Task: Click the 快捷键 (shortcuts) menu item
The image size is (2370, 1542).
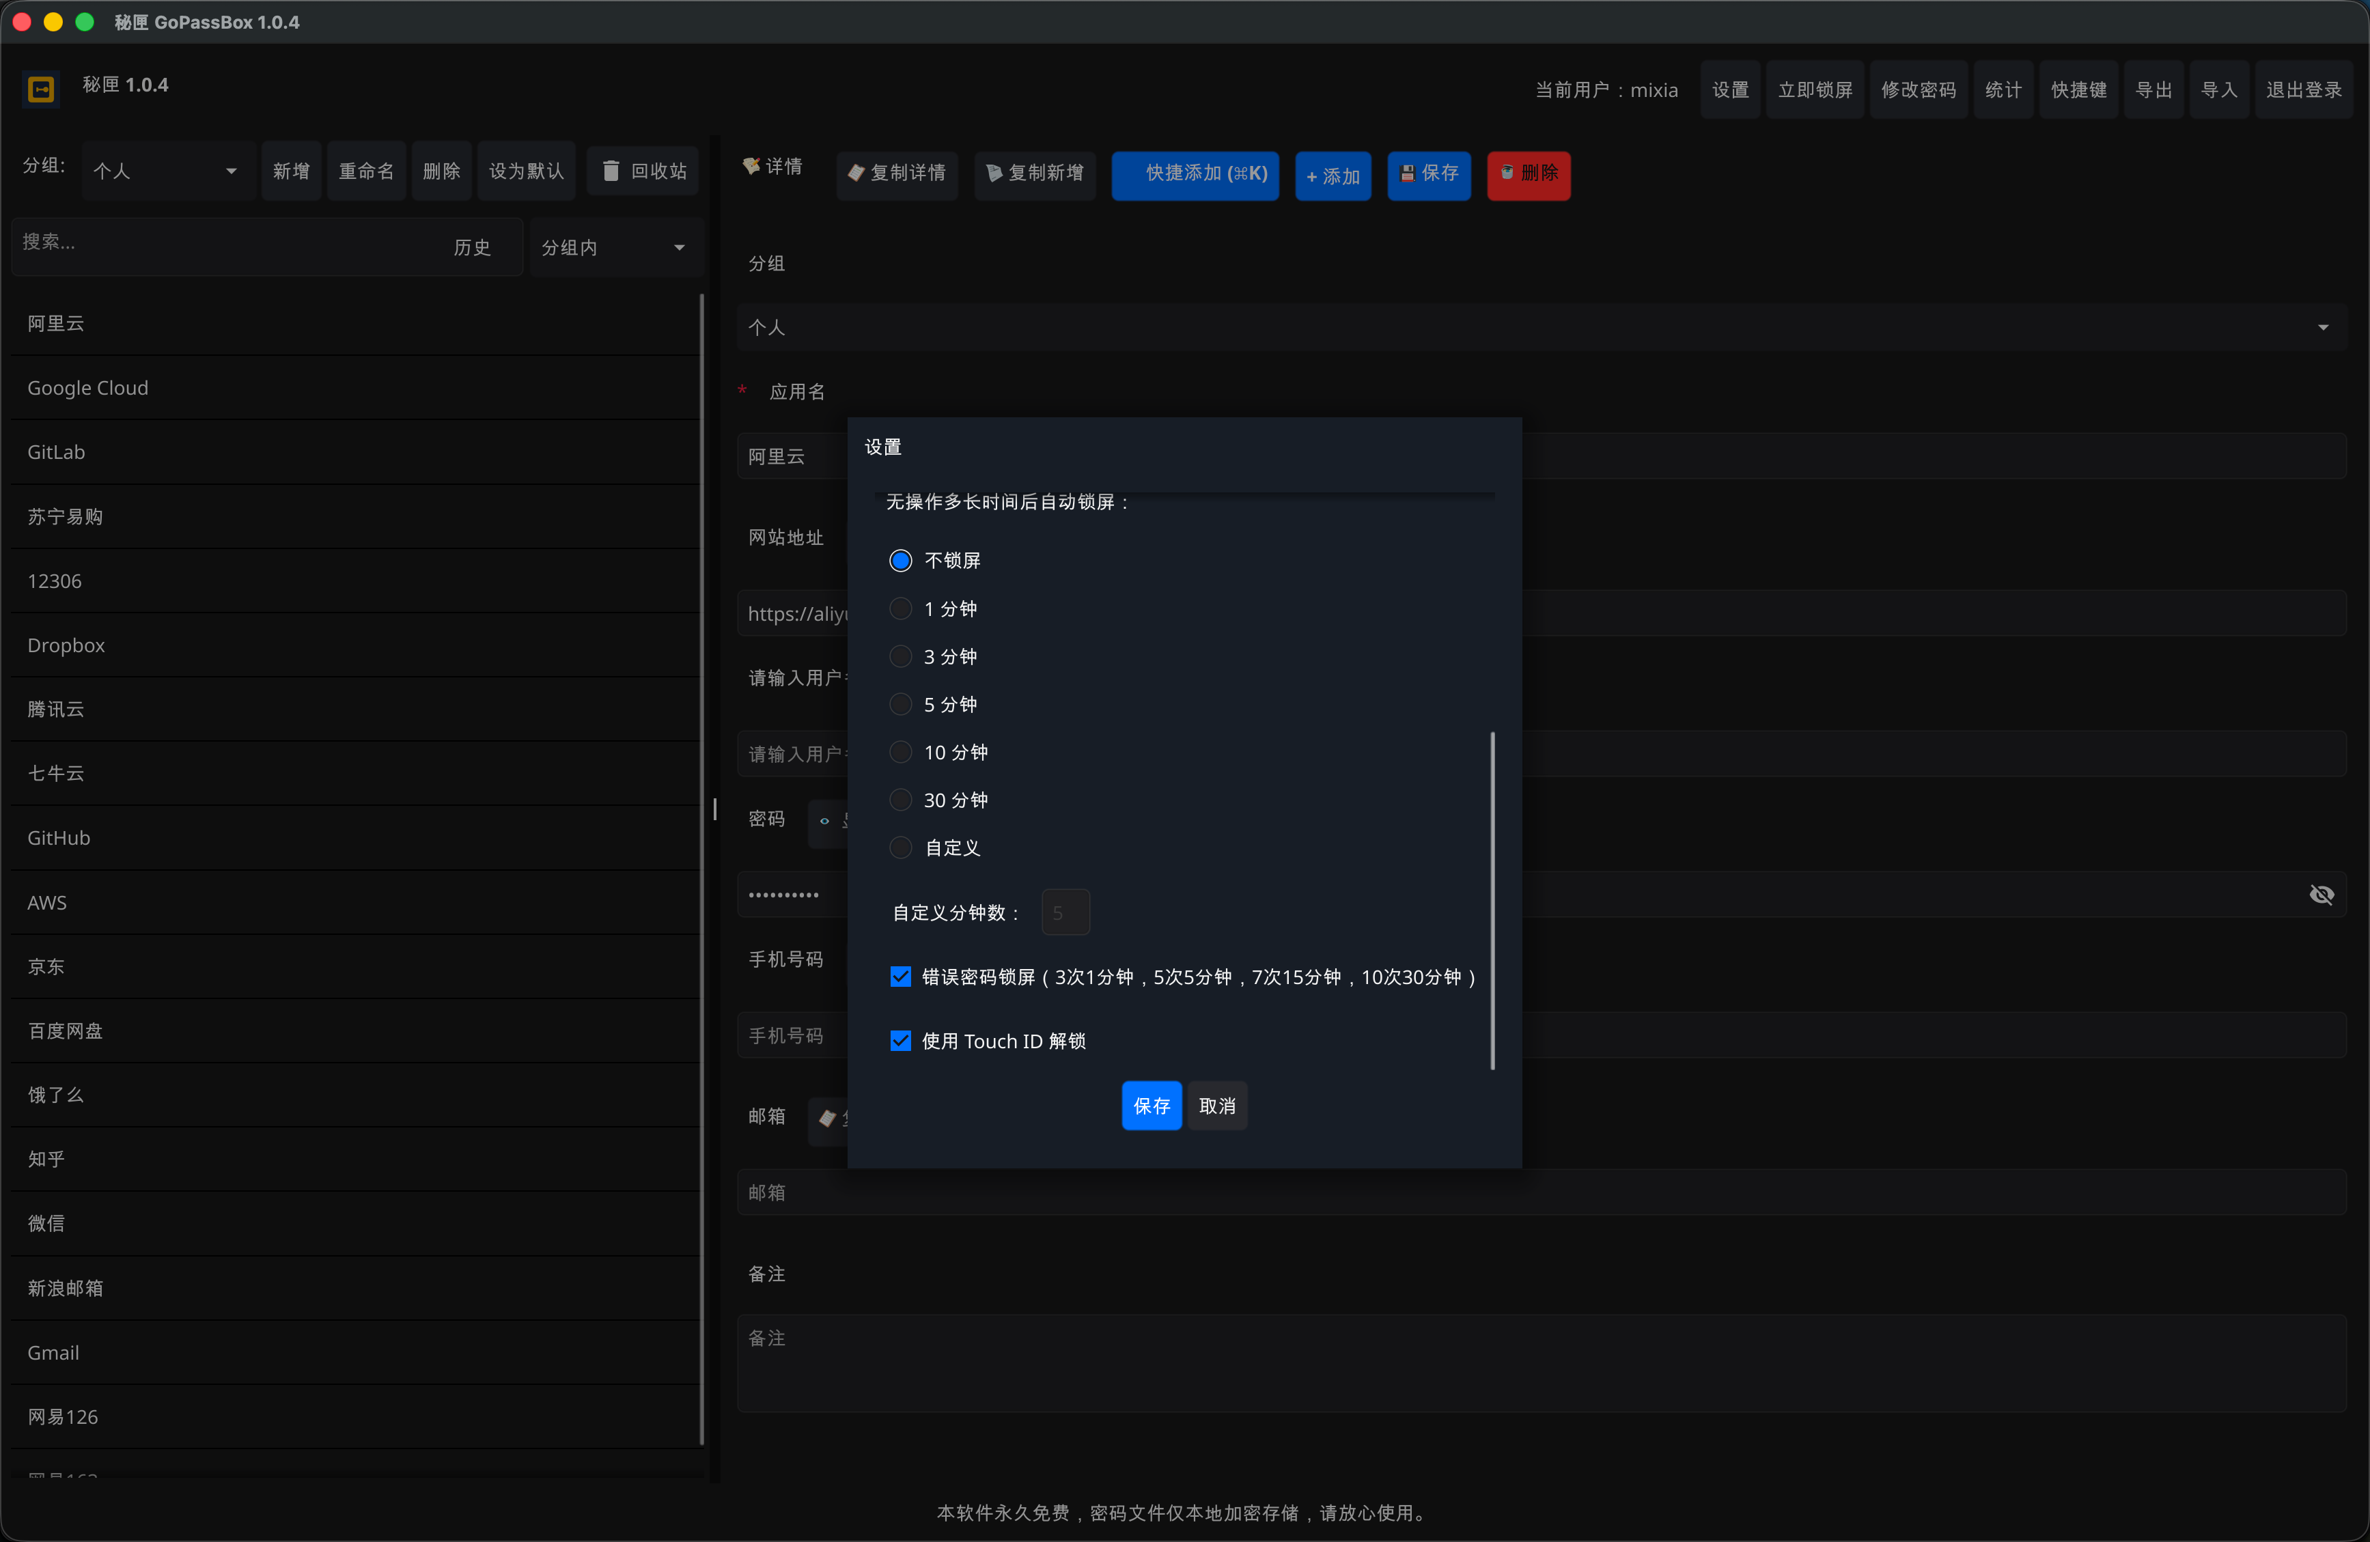Action: [2078, 89]
